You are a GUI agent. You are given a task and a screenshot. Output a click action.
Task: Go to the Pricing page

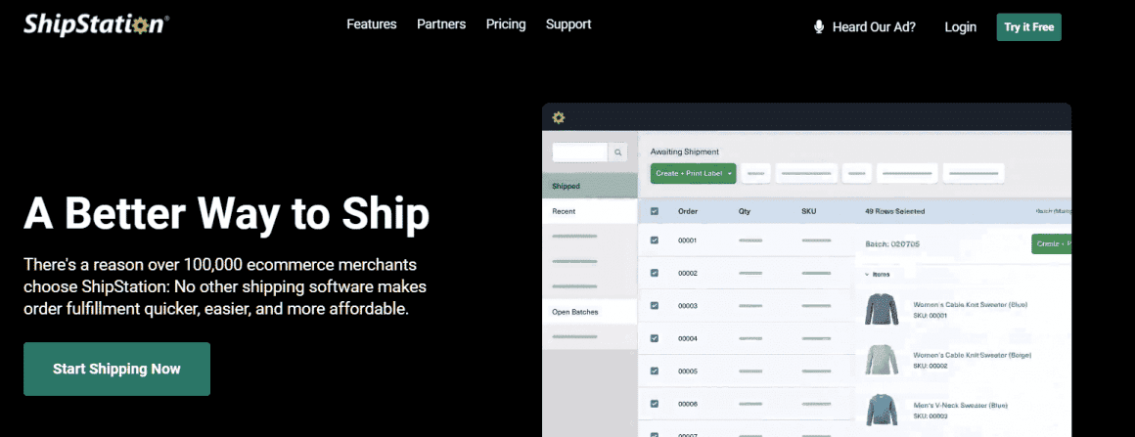point(505,23)
